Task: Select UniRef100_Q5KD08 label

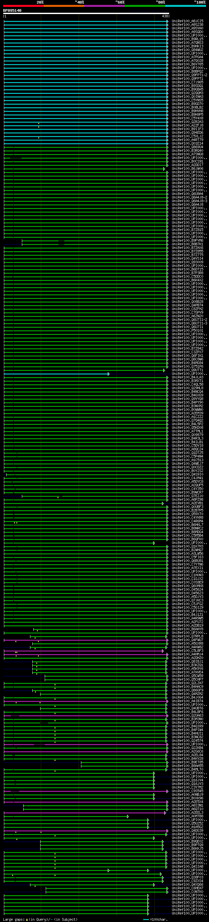Action: point(187,427)
